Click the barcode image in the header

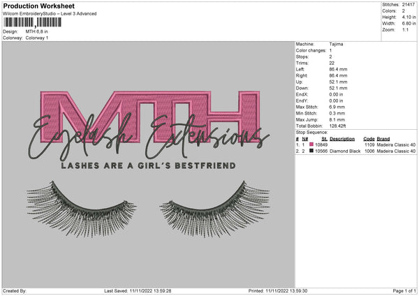point(32,22)
